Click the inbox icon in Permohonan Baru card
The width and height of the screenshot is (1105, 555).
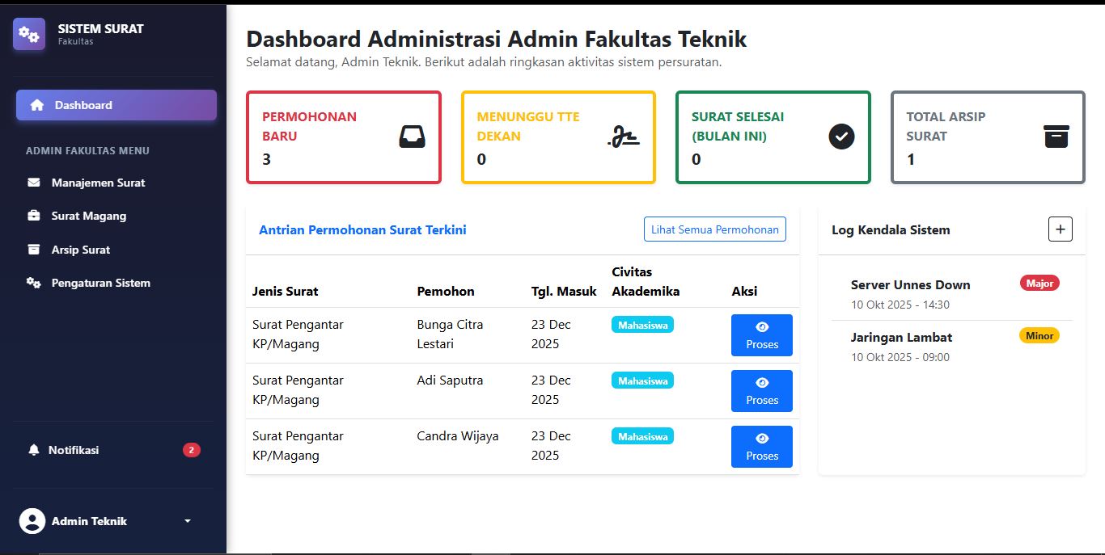coord(412,137)
